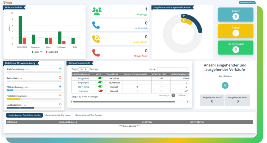Image resolution: width=267 pixels, height=143 pixels.
Task: Click the Systemlast monitor icon
Action: point(60,77)
